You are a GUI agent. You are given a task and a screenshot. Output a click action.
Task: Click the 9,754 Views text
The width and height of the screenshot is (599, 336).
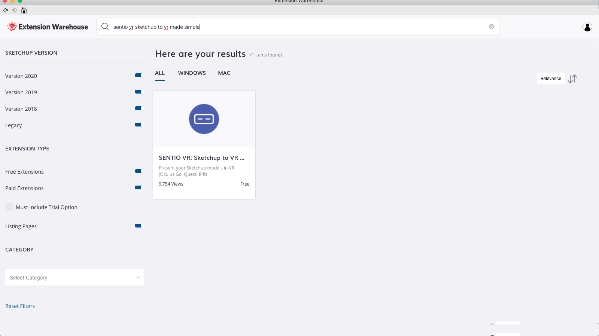tap(171, 184)
